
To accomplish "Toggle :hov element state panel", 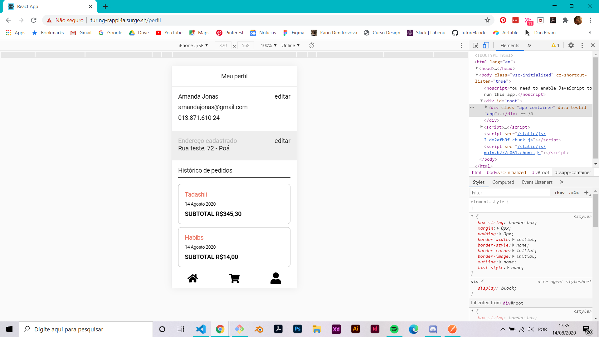I will coord(560,193).
